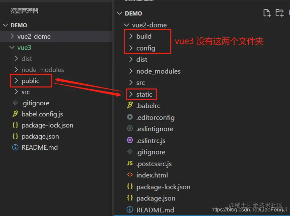
Task: Click the 资源管理器 explorer panel title
Action: pos(24,11)
